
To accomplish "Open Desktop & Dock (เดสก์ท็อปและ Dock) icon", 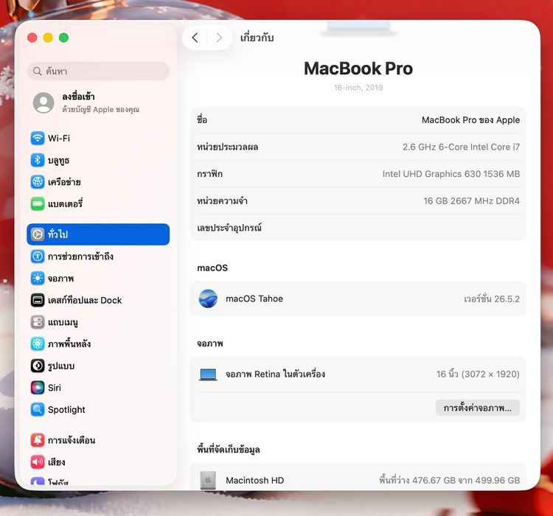I will pos(38,300).
